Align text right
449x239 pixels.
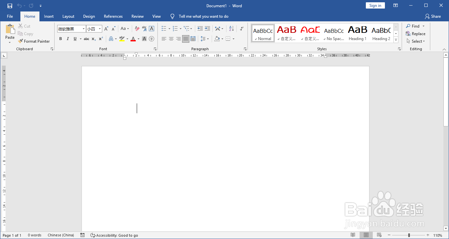pos(178,39)
